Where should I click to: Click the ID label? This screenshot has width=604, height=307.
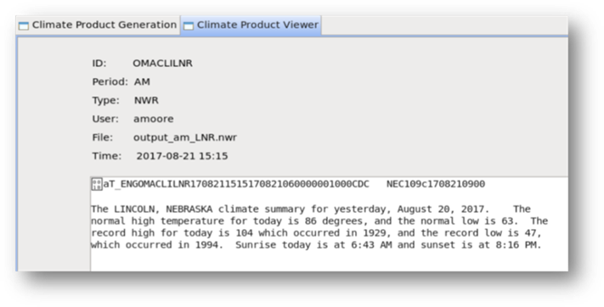pyautogui.click(x=99, y=64)
